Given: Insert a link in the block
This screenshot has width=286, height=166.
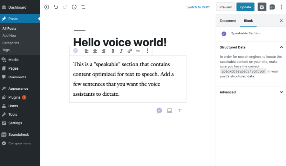Looking at the screenshot, I should pyautogui.click(x=130, y=51).
